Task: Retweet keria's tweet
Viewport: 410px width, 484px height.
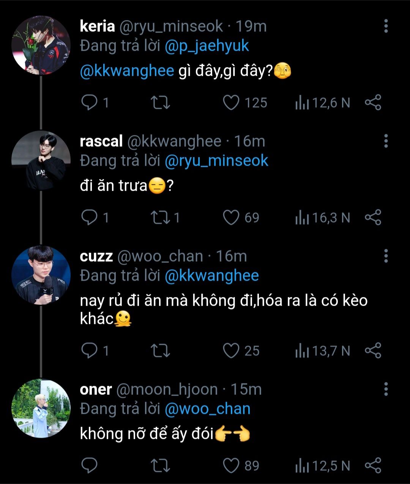Action: (x=160, y=103)
